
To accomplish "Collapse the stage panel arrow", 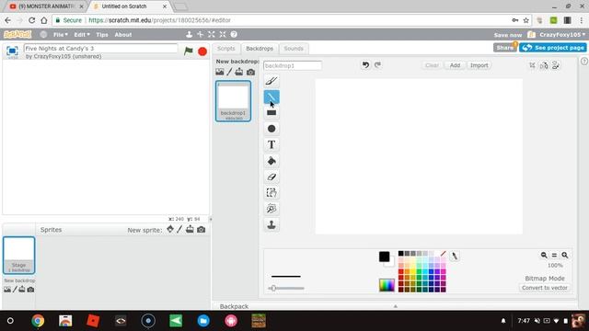I will (211, 219).
